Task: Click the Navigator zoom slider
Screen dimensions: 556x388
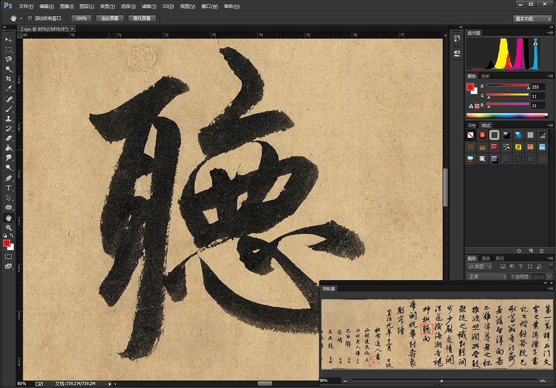Action: (444, 380)
